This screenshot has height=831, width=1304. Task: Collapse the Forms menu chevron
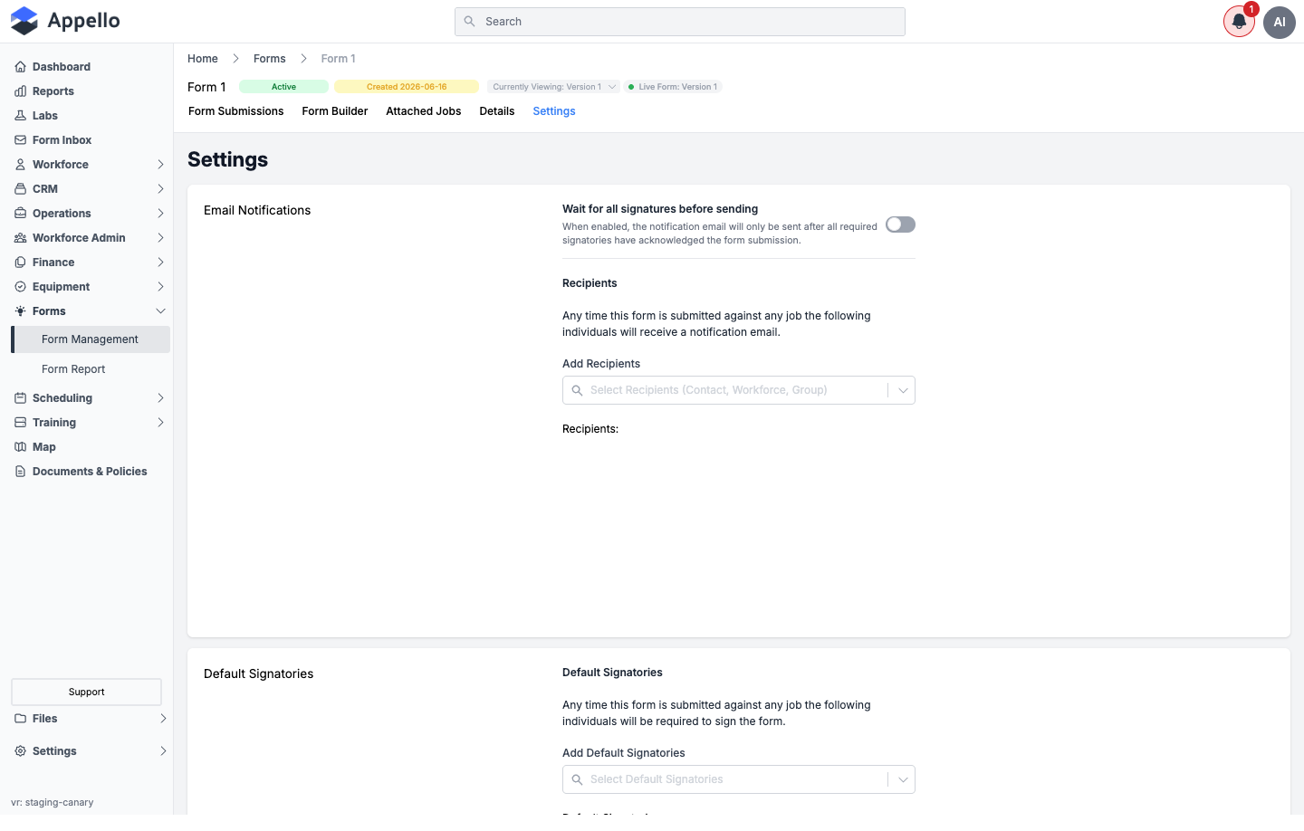160,311
